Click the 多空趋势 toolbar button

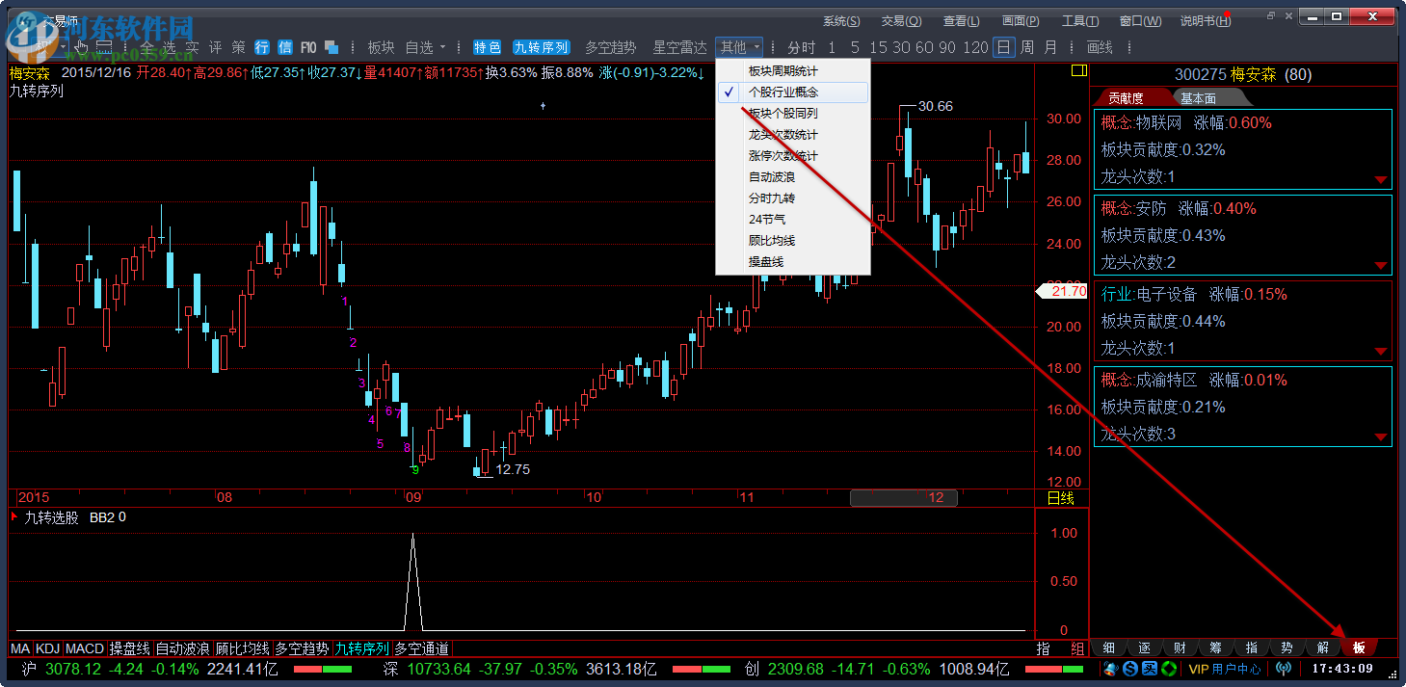point(611,47)
